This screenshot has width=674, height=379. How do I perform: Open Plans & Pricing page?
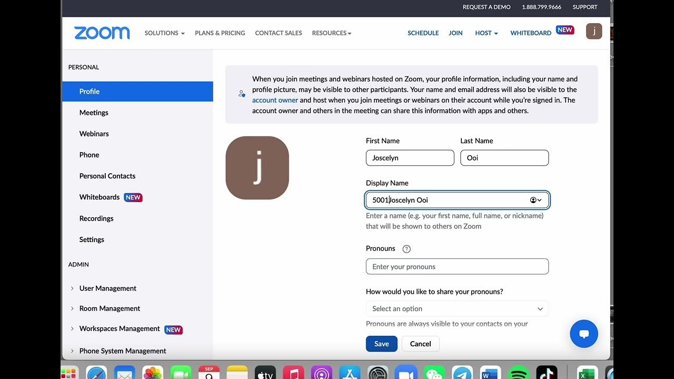(220, 33)
